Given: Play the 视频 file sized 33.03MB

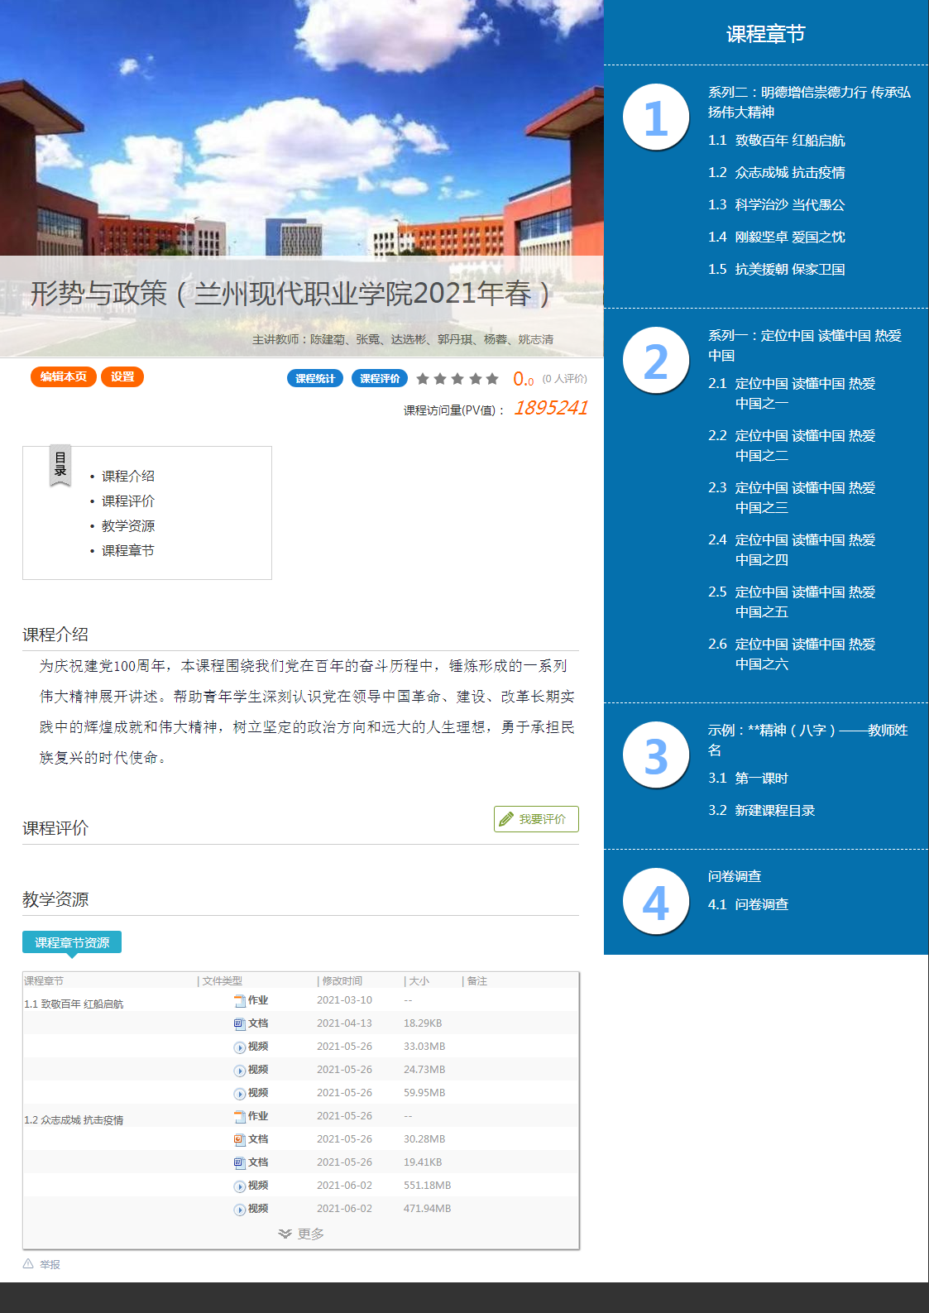Looking at the screenshot, I should tap(251, 1047).
